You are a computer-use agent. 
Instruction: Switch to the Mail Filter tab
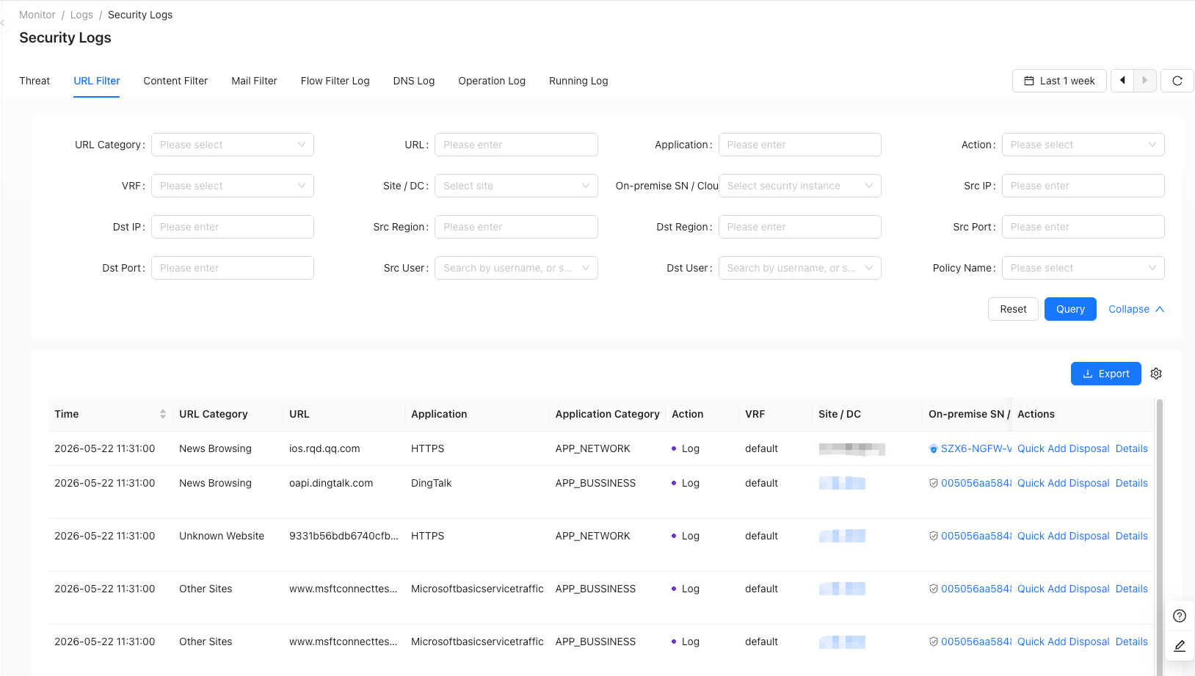(254, 81)
